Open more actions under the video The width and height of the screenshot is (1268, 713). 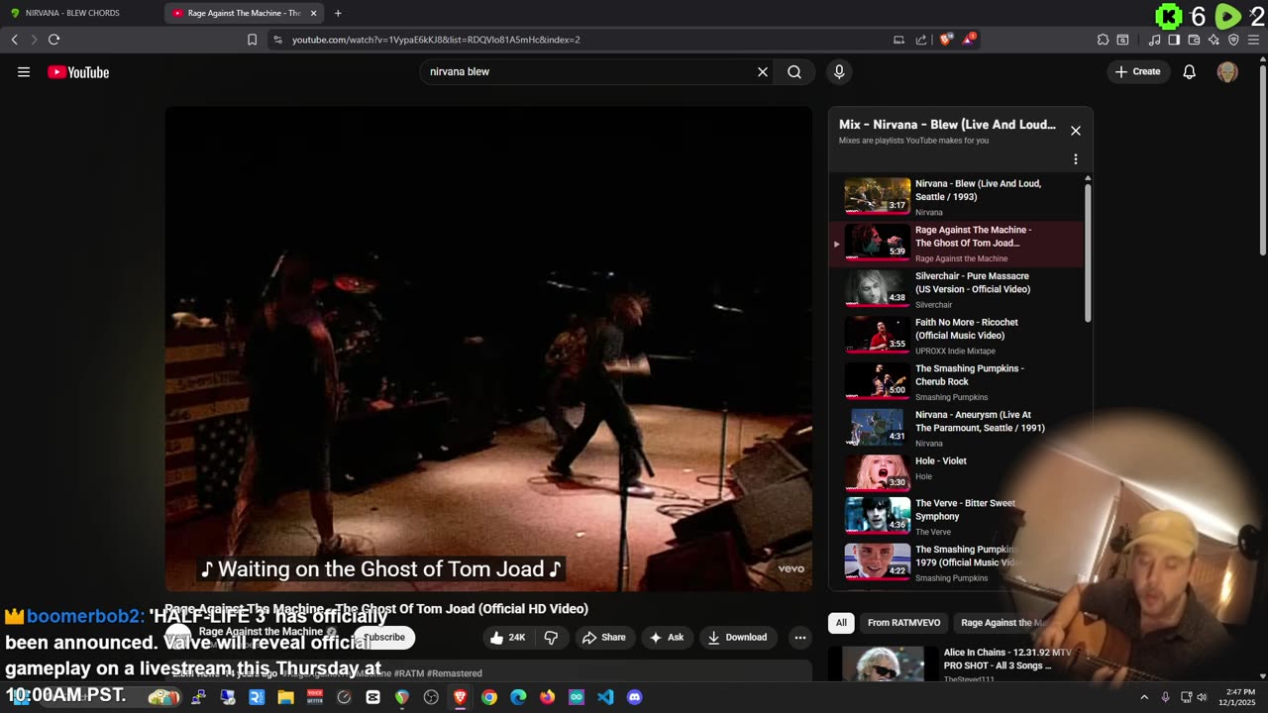coord(800,638)
